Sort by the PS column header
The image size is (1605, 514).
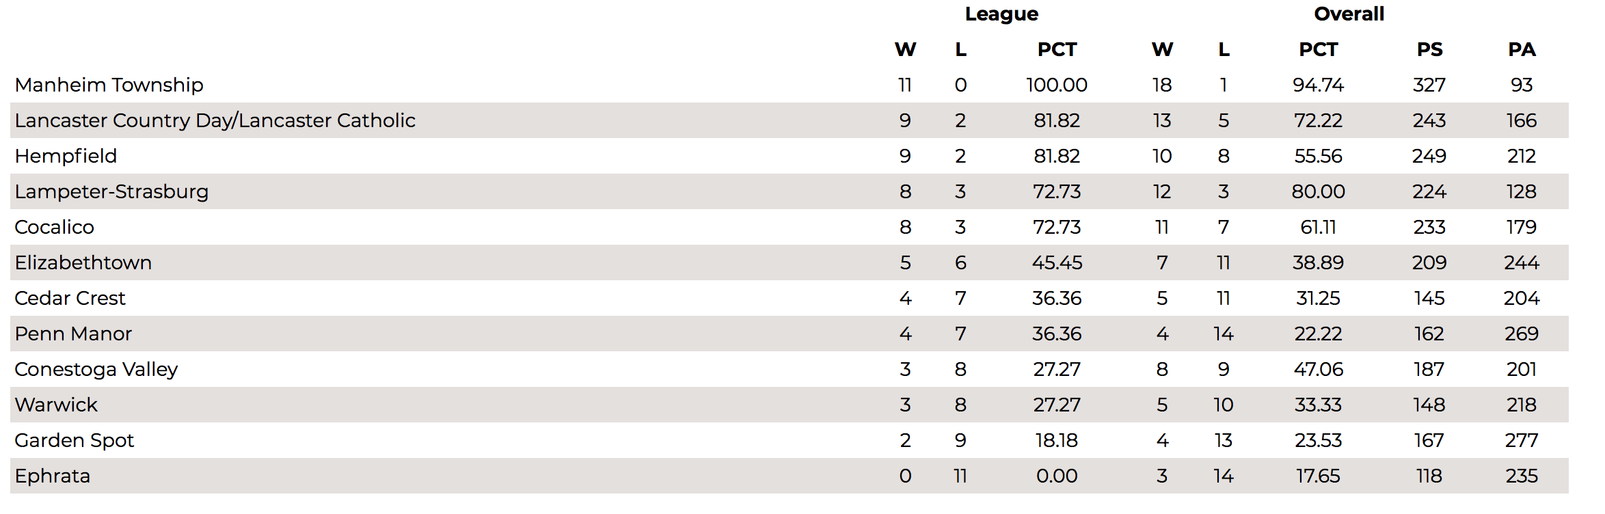click(1429, 49)
